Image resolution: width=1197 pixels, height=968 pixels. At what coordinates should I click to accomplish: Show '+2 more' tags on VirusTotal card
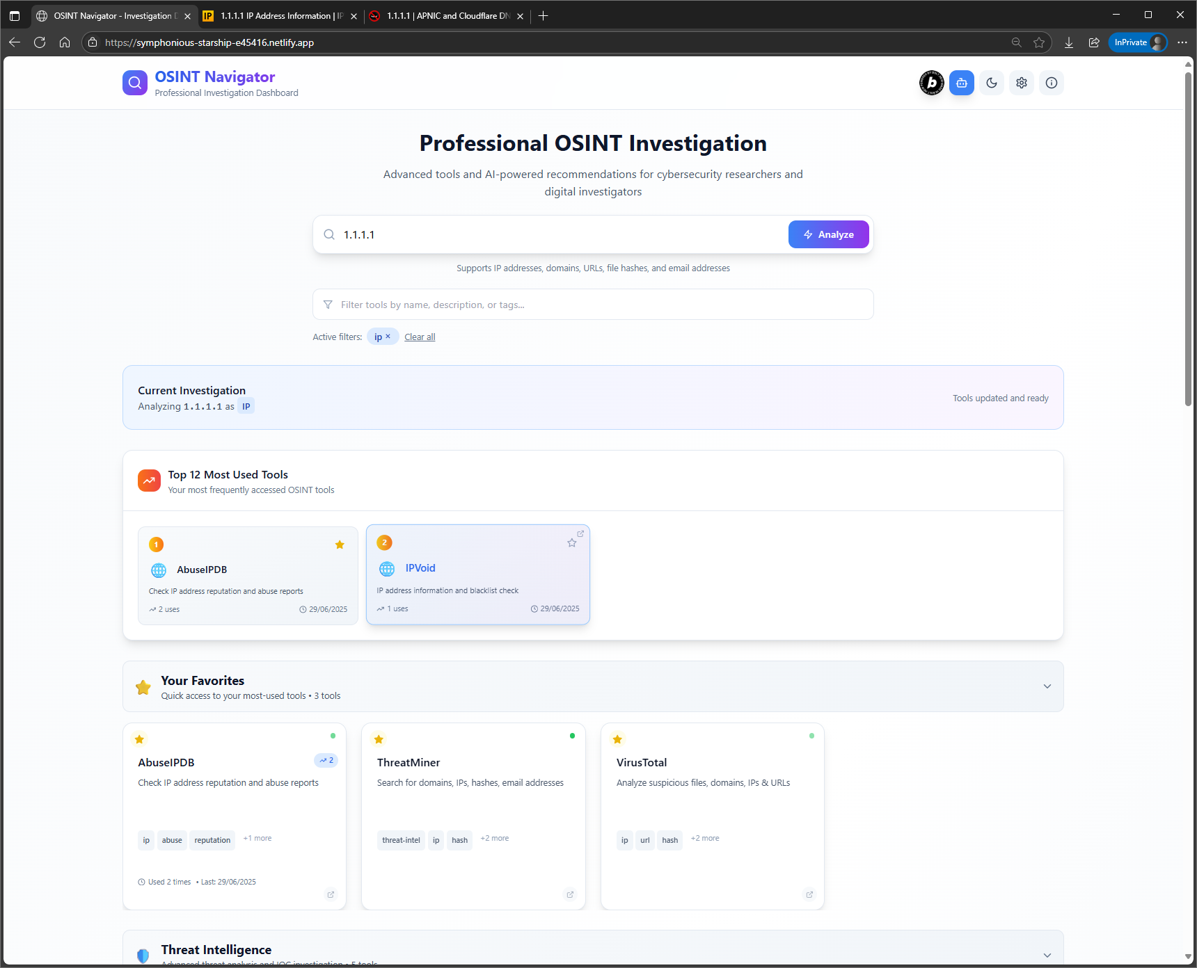(x=705, y=839)
